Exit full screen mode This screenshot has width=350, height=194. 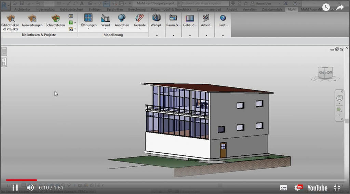(x=337, y=188)
